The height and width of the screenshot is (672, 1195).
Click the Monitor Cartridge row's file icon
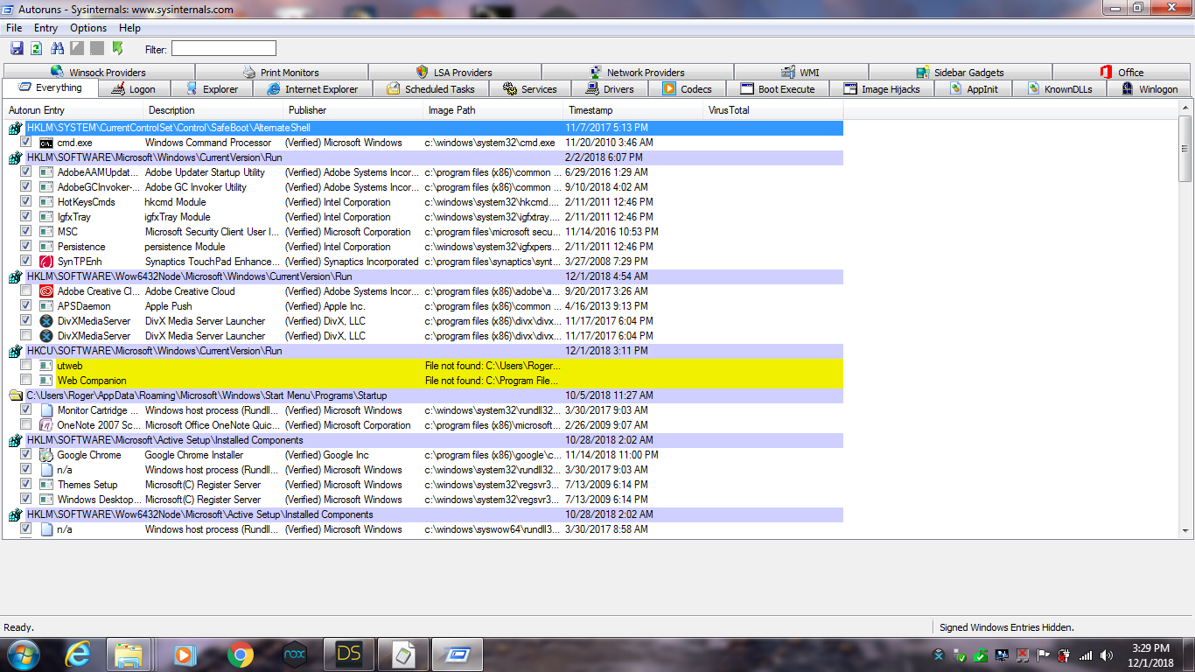[x=46, y=410]
